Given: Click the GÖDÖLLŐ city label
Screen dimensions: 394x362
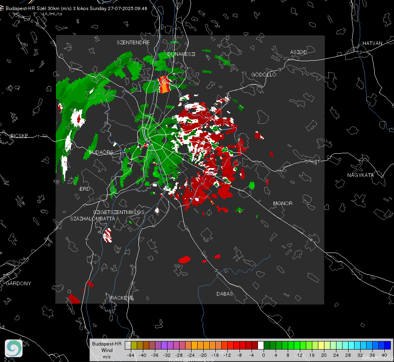Looking at the screenshot, I should click(264, 74).
